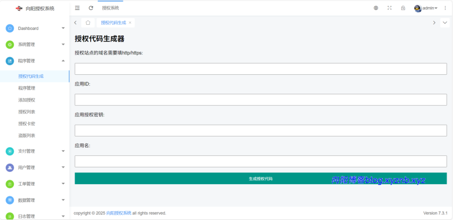
Task: Go to the home tab icon
Action: coord(88,23)
